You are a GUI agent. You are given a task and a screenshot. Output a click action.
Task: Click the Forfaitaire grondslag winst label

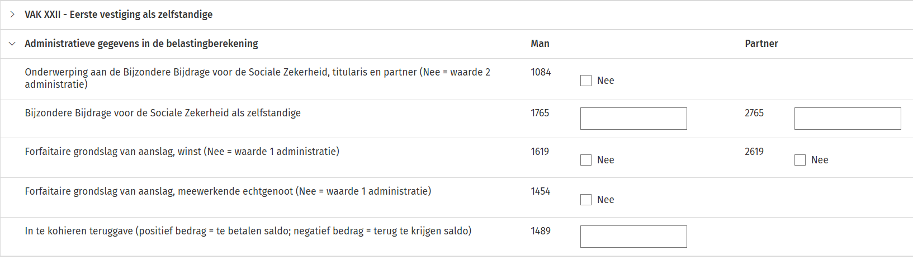pyautogui.click(x=182, y=152)
